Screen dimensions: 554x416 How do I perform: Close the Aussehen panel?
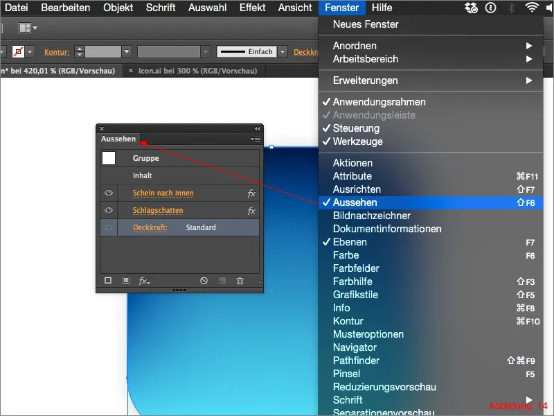point(102,129)
